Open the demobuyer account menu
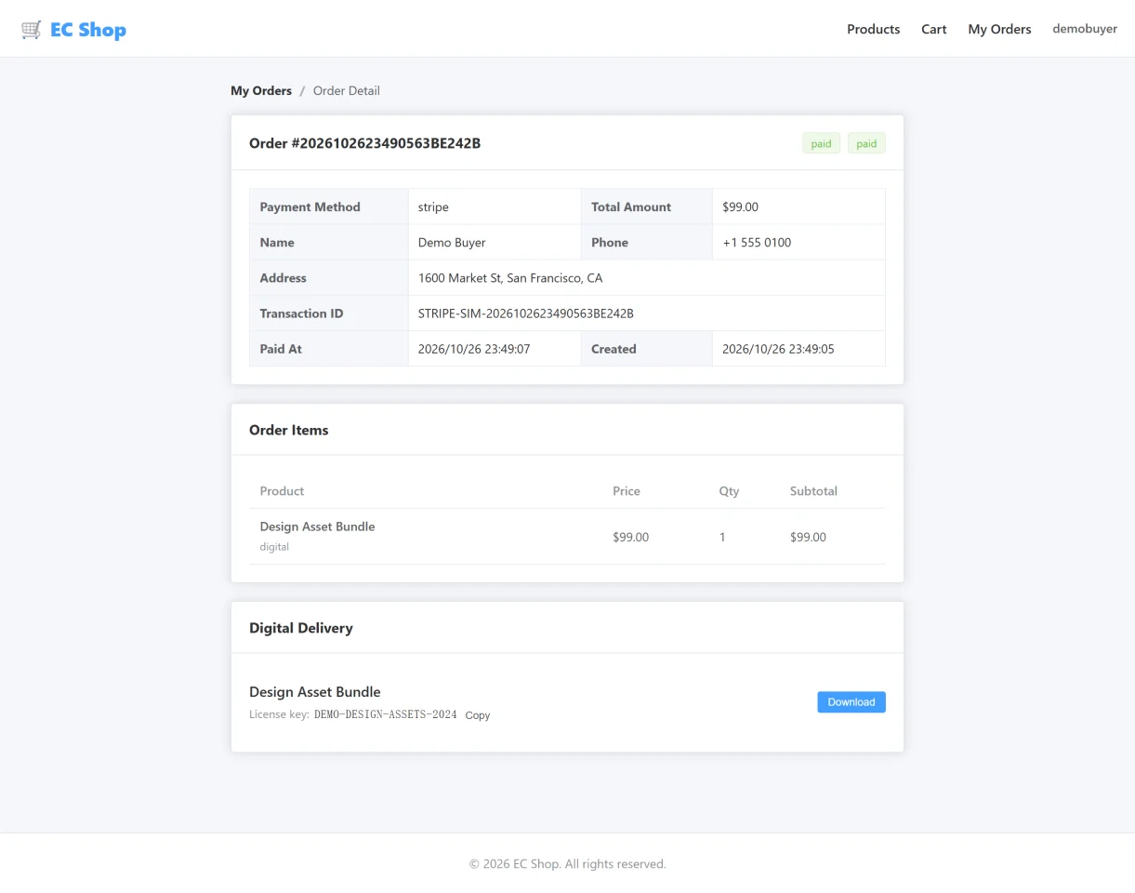The width and height of the screenshot is (1135, 893). 1084,29
